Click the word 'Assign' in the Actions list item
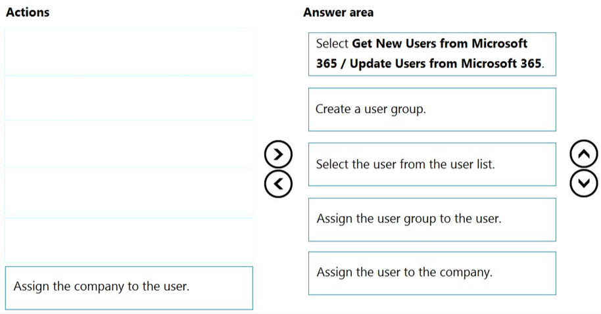Viewport: 601px width, 314px height. click(32, 286)
